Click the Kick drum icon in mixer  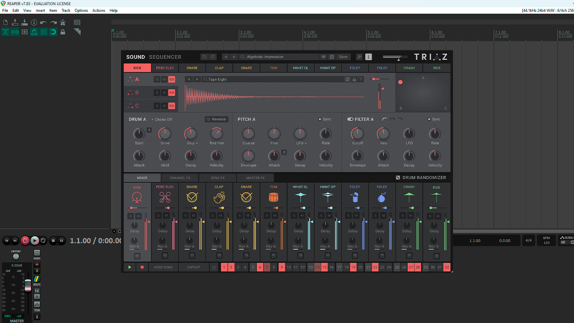137,197
